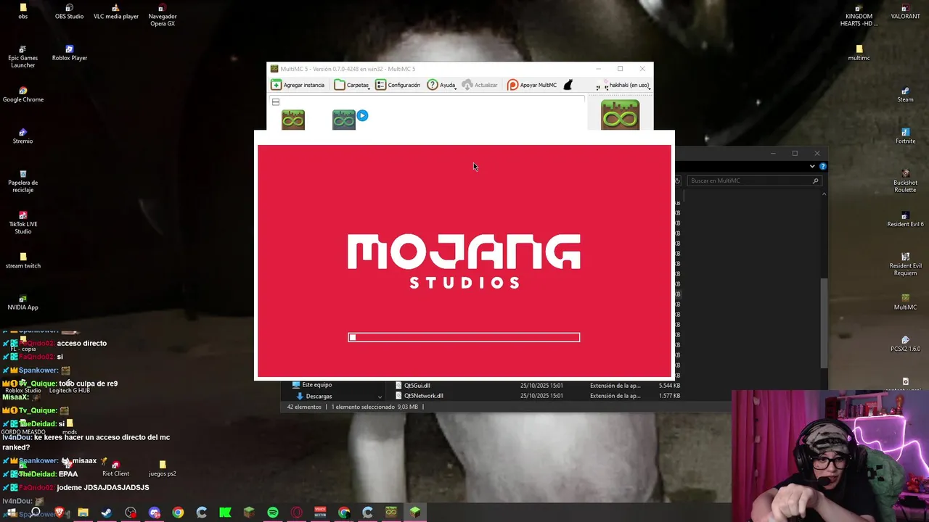This screenshot has width=929, height=522.
Task: Open Spotify from the taskbar
Action: [273, 513]
